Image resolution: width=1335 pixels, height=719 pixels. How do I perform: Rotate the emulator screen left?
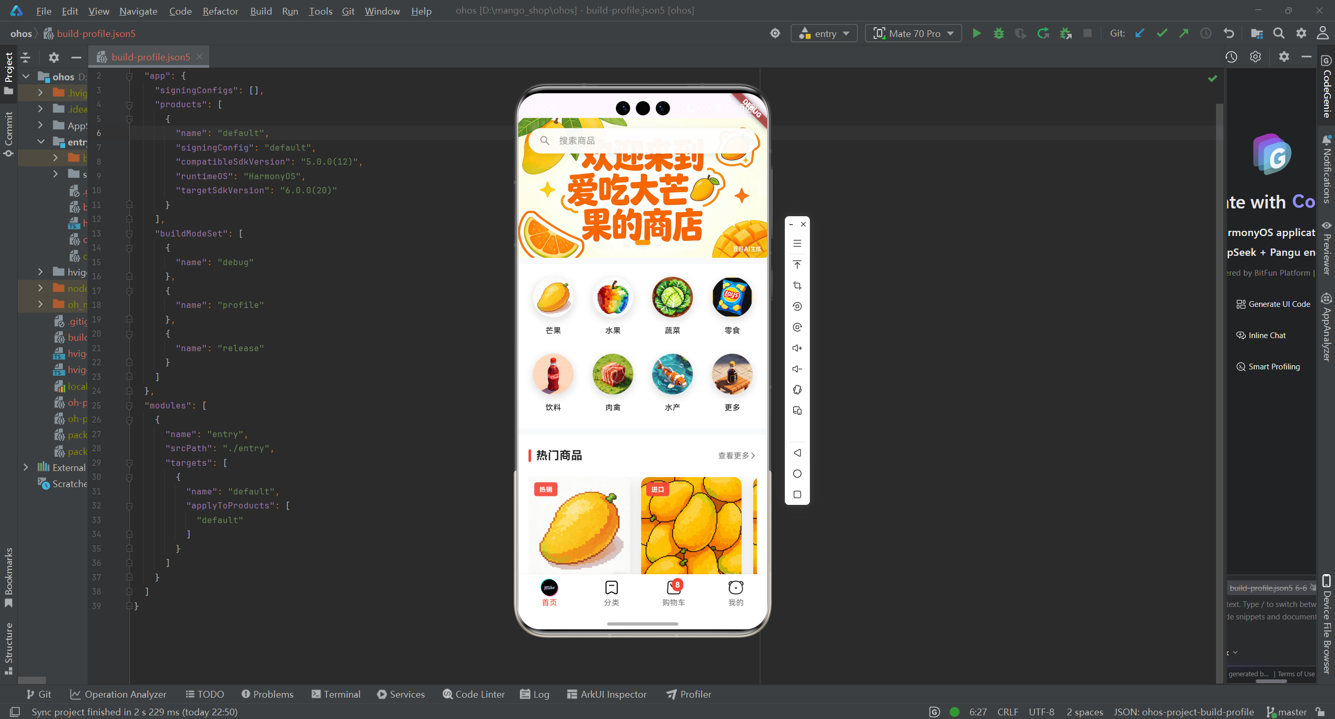[797, 306]
